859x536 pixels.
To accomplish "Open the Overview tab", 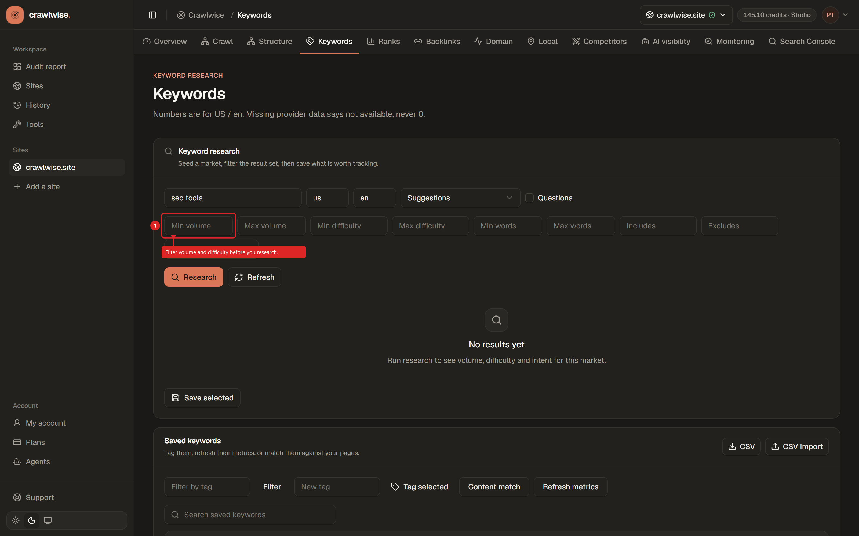I will 165,42.
